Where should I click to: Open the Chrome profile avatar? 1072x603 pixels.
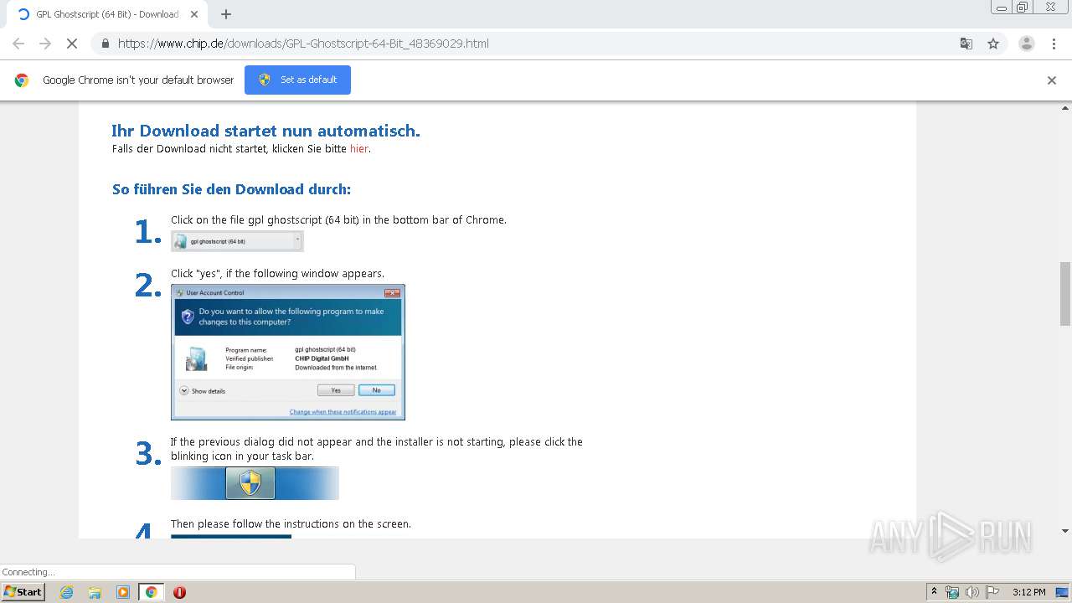tap(1026, 44)
